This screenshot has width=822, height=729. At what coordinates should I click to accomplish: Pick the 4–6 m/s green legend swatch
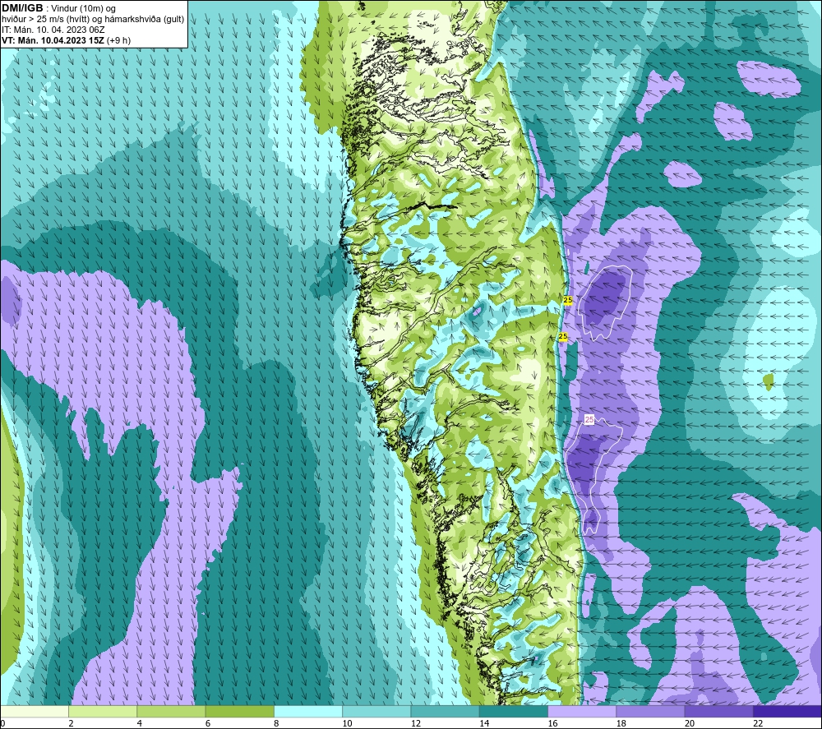coord(172,711)
